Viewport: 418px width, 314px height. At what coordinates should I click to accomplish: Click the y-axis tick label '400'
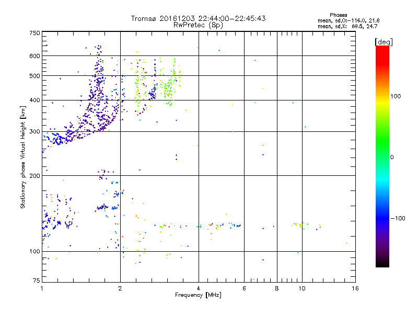34,100
